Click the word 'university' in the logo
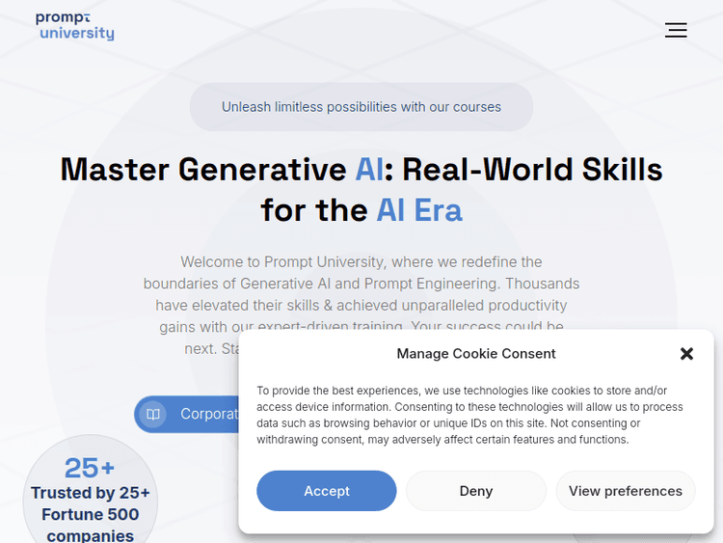 pyautogui.click(x=76, y=34)
